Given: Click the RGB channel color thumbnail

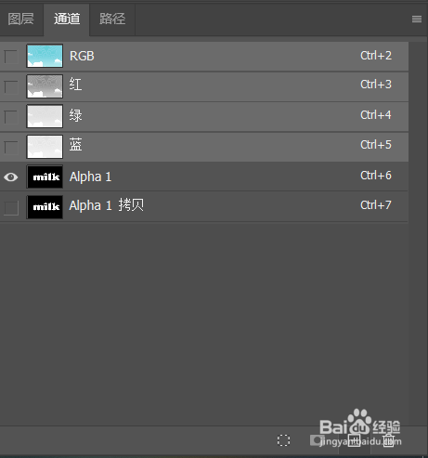Looking at the screenshot, I should tap(45, 56).
